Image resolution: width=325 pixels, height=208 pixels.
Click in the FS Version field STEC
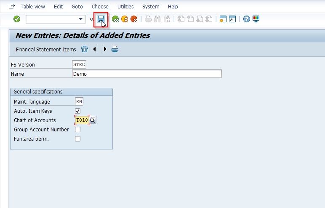tap(79, 64)
